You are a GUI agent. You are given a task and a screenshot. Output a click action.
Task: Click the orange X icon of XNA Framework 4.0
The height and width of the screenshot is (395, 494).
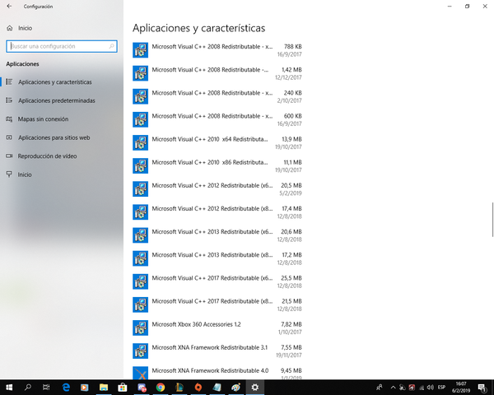(x=140, y=373)
